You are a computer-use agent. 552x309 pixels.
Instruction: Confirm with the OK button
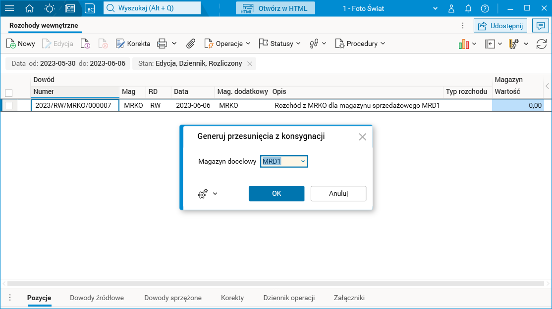pos(276,193)
